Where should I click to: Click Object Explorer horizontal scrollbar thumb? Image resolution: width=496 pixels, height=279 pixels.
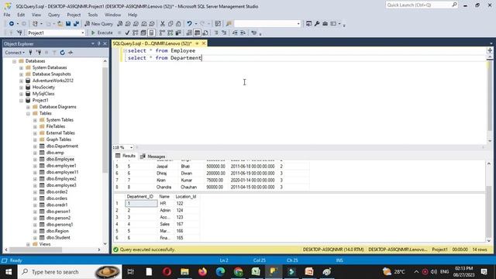[x=36, y=250]
